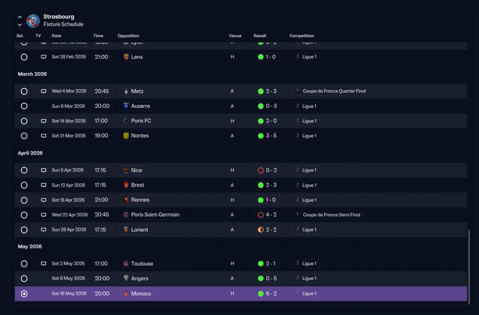
Task: Click the Strasbourg club crest icon
Action: [x=33, y=21]
